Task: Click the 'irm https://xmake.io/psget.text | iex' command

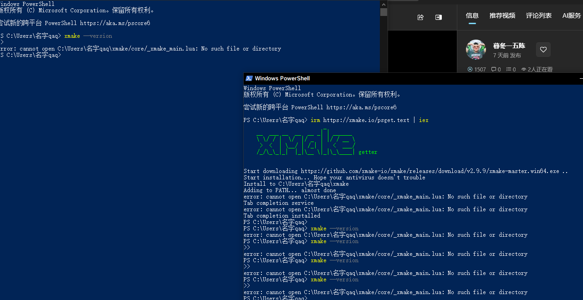Action: [369, 120]
